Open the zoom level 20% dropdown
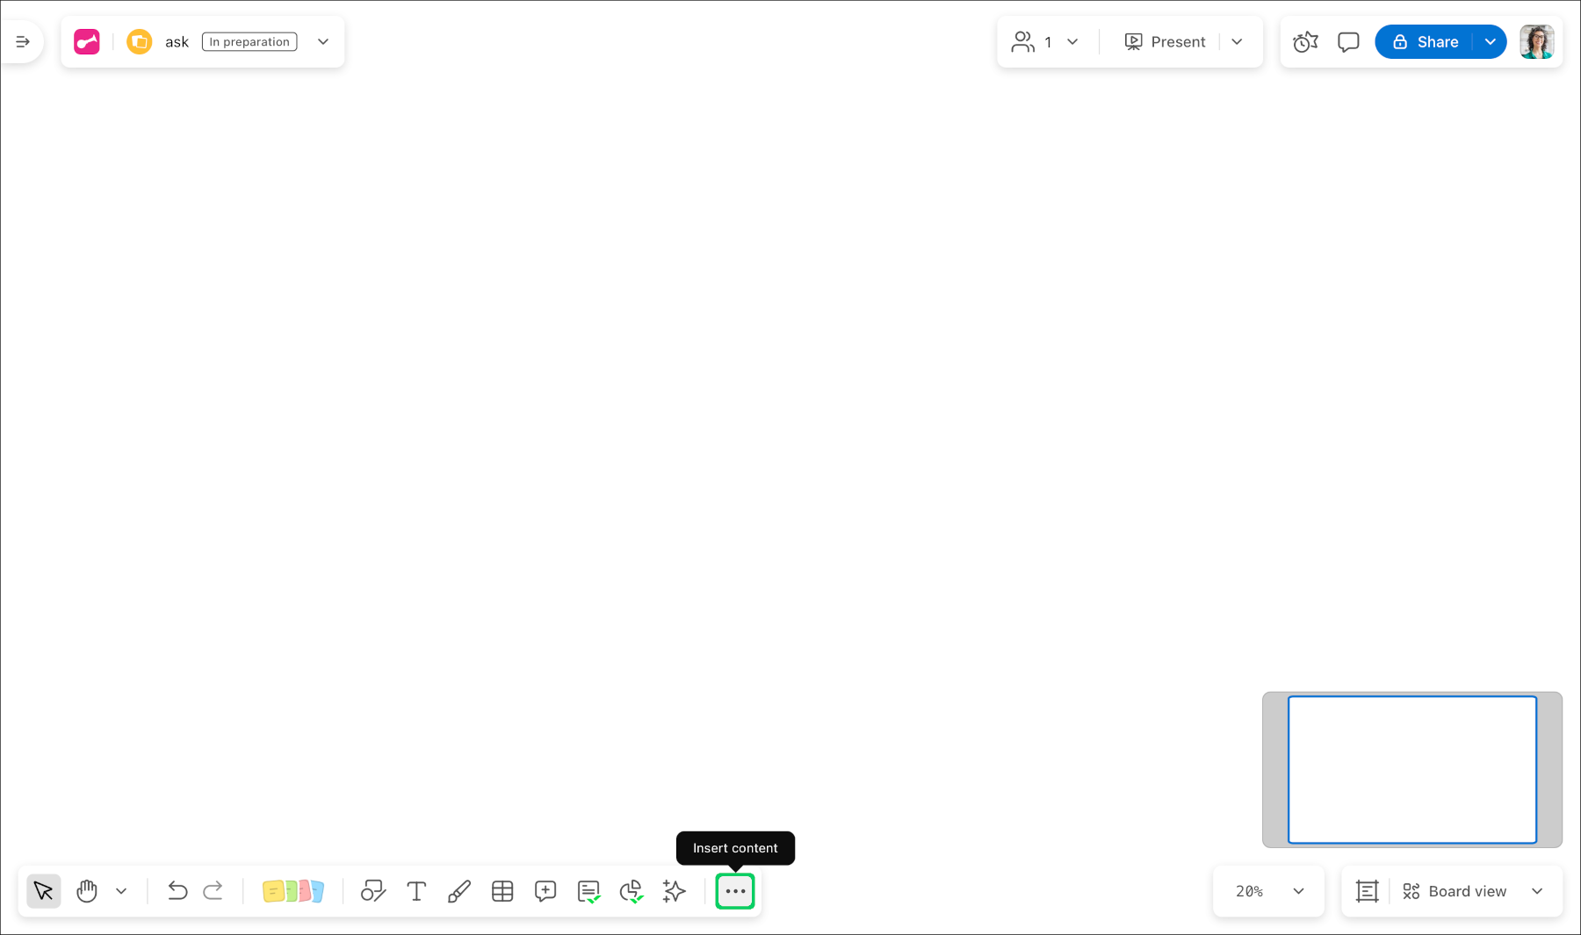 pyautogui.click(x=1267, y=891)
